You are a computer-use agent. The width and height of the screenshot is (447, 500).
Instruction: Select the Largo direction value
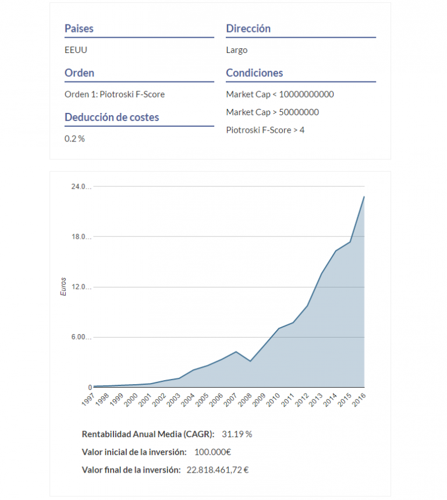pyautogui.click(x=236, y=51)
